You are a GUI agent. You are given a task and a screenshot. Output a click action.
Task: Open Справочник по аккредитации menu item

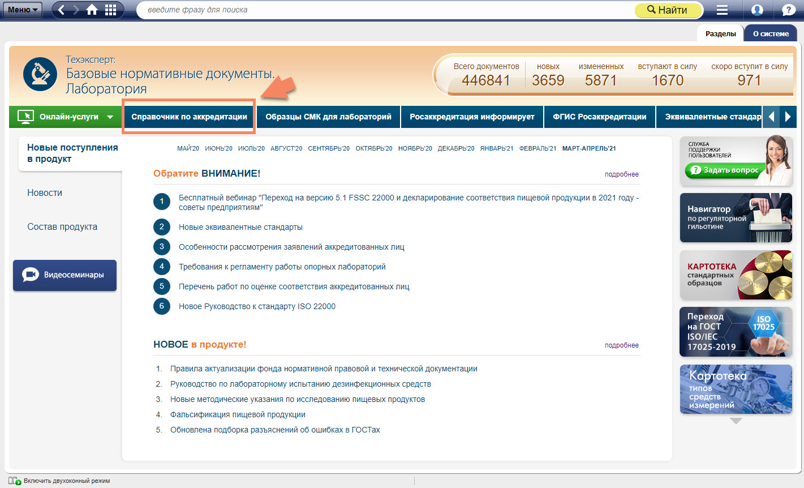click(x=189, y=117)
